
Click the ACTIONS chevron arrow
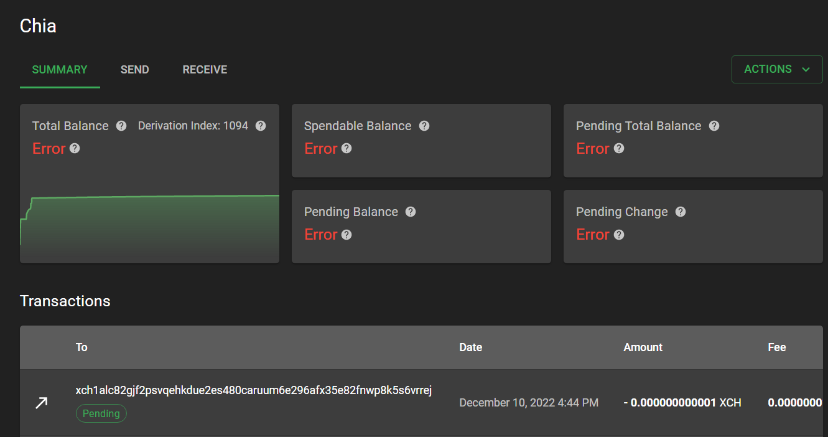tap(806, 69)
